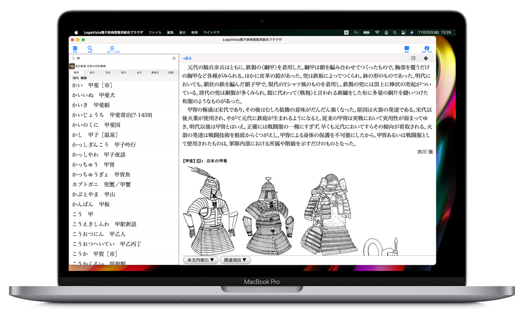
Task: Click the Japanese armor illustration
Action: (x=291, y=211)
